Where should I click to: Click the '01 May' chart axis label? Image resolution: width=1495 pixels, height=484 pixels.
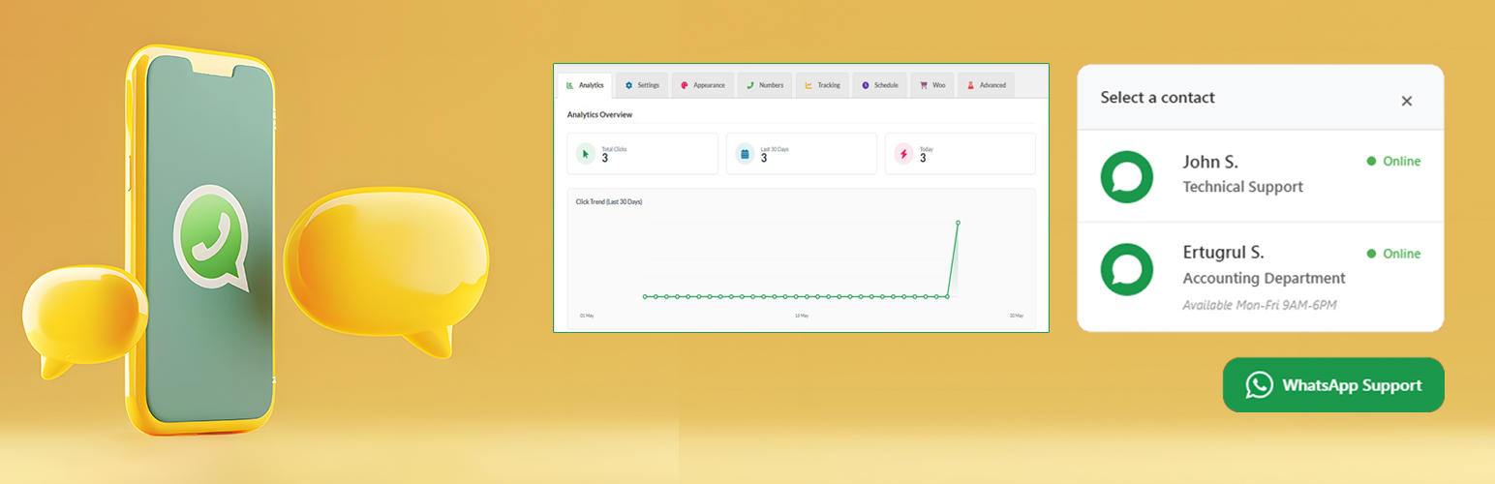[586, 316]
